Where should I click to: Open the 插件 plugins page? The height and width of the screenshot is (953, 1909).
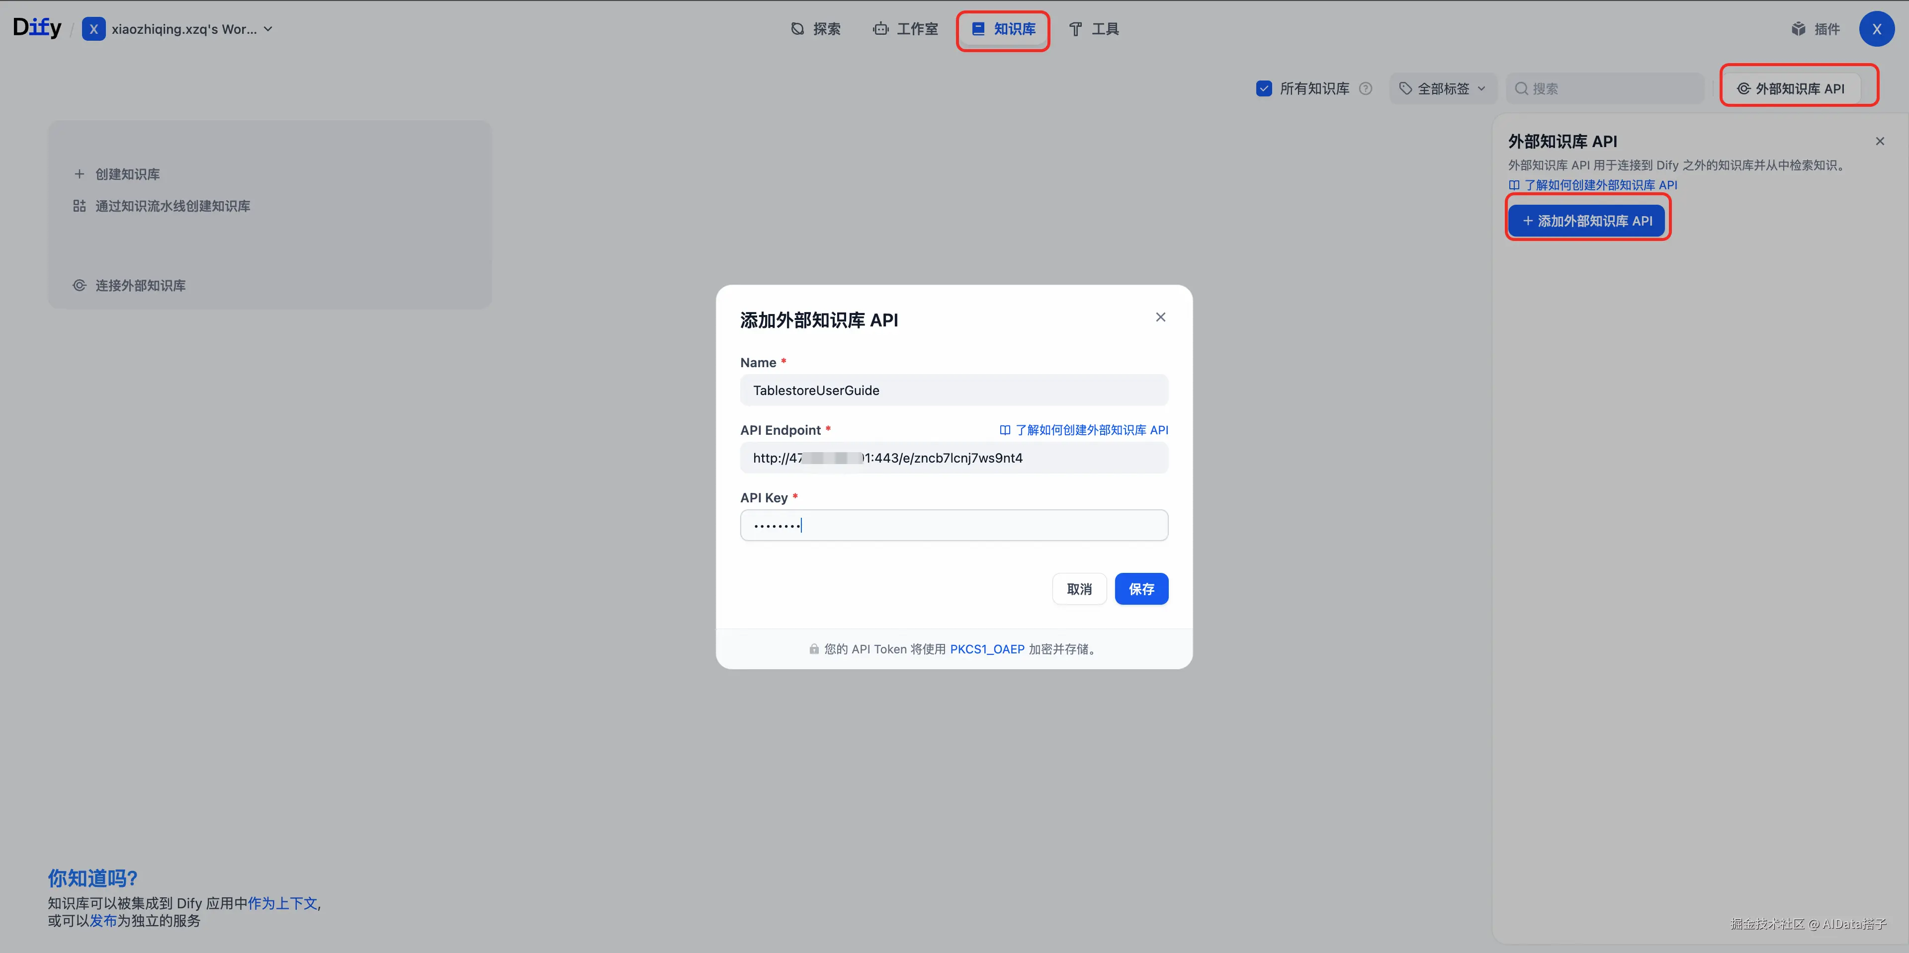[x=1816, y=29]
